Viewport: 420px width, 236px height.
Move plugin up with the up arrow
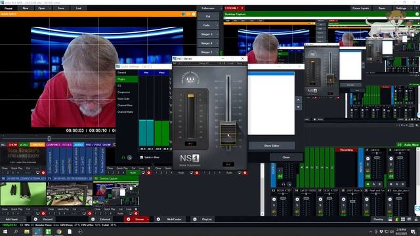299,100
